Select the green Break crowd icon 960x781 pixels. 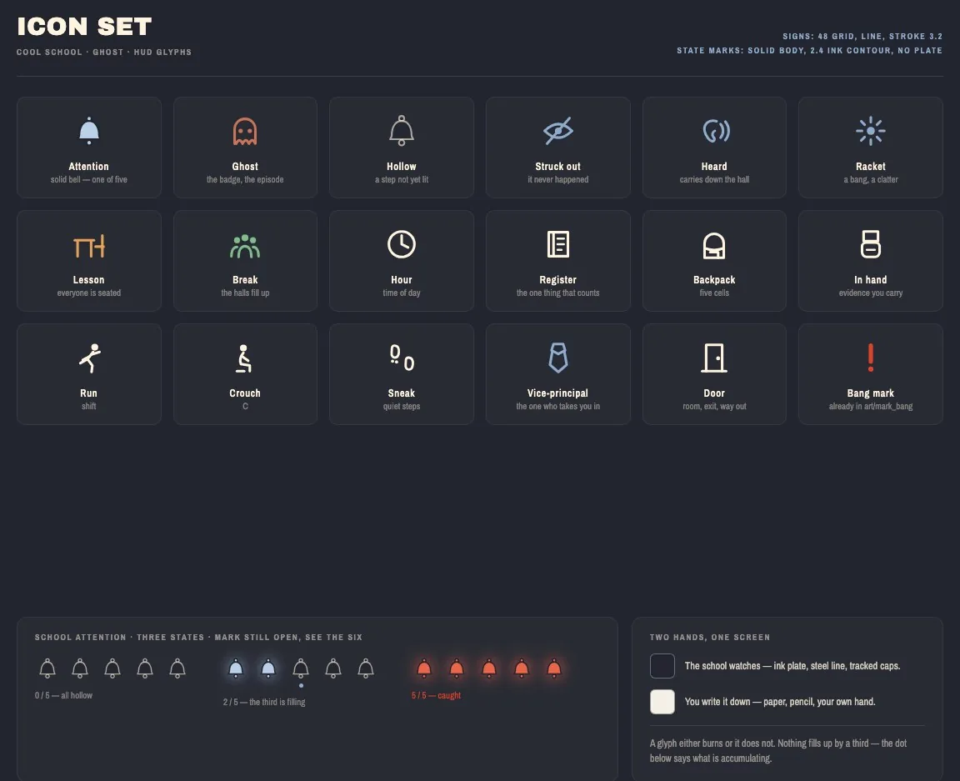[245, 246]
